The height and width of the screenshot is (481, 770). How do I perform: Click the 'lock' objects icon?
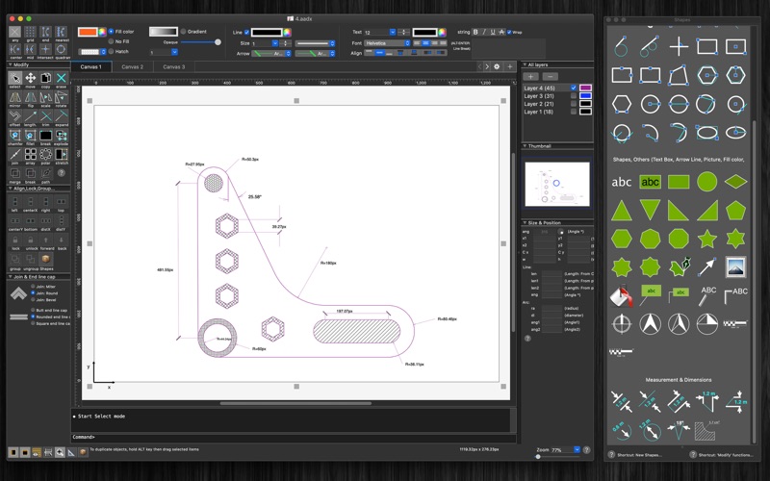point(15,240)
